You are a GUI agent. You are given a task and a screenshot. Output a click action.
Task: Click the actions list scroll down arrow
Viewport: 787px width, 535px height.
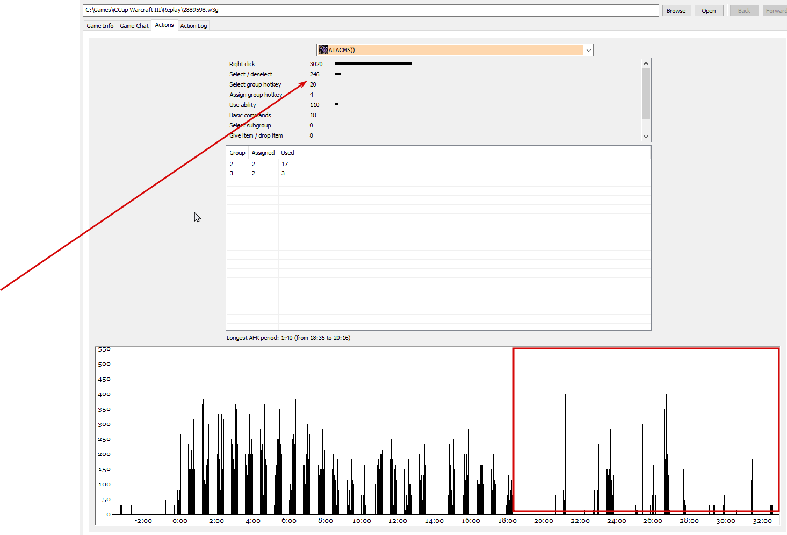click(646, 137)
